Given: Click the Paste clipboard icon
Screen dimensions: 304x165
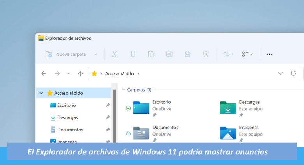Looking at the screenshot, I should (x=151, y=54).
